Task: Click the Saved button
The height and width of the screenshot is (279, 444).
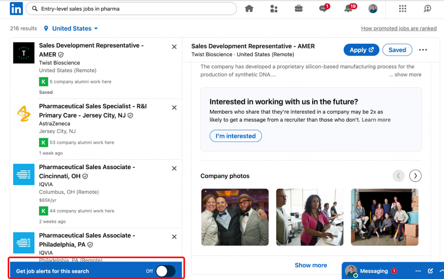Action: pyautogui.click(x=397, y=50)
